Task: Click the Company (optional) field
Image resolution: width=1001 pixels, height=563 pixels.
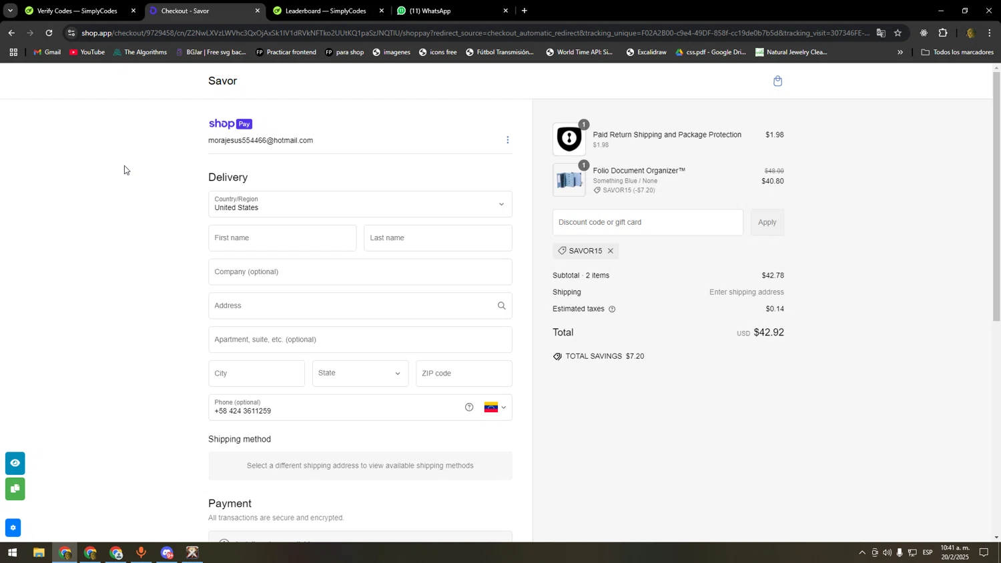Action: [360, 272]
